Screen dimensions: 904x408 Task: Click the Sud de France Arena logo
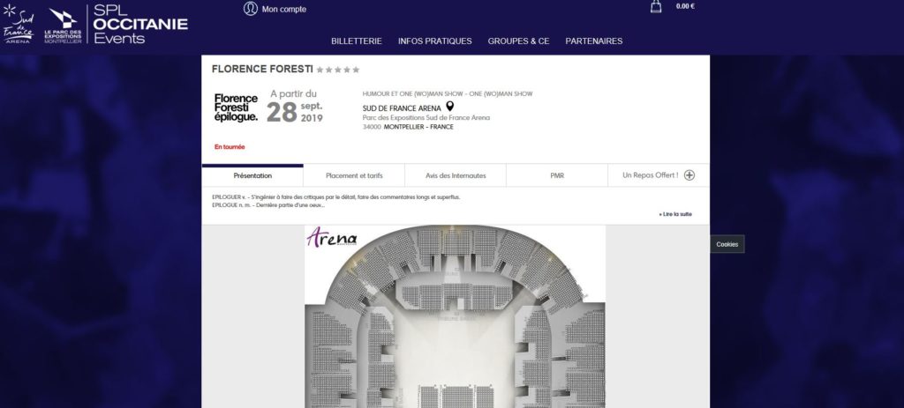tap(19, 24)
